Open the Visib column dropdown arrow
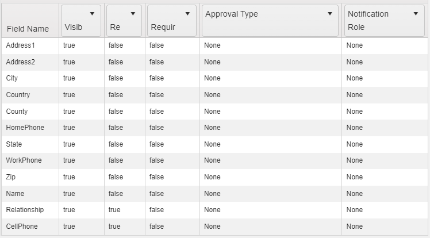Screen dimensions: 430x238 (x=92, y=14)
